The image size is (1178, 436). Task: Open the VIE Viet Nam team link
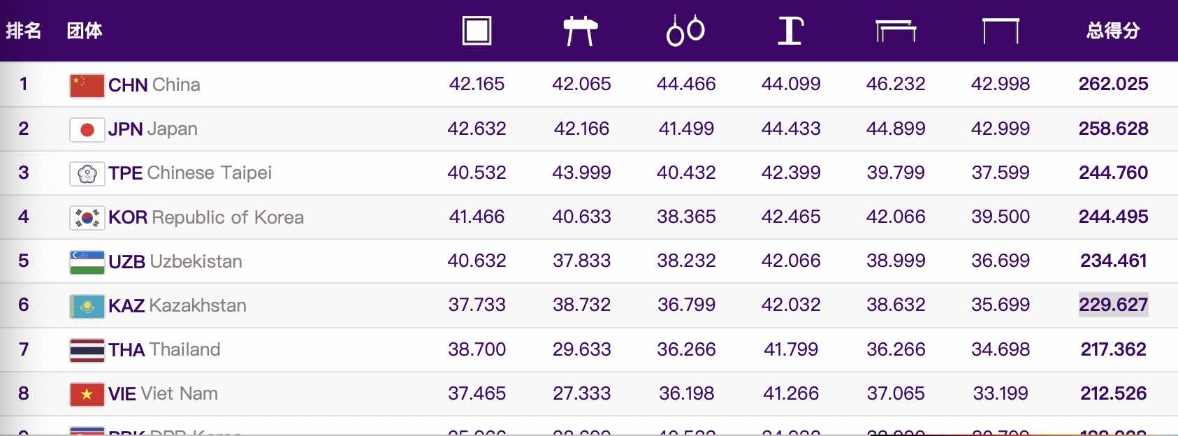(x=163, y=393)
